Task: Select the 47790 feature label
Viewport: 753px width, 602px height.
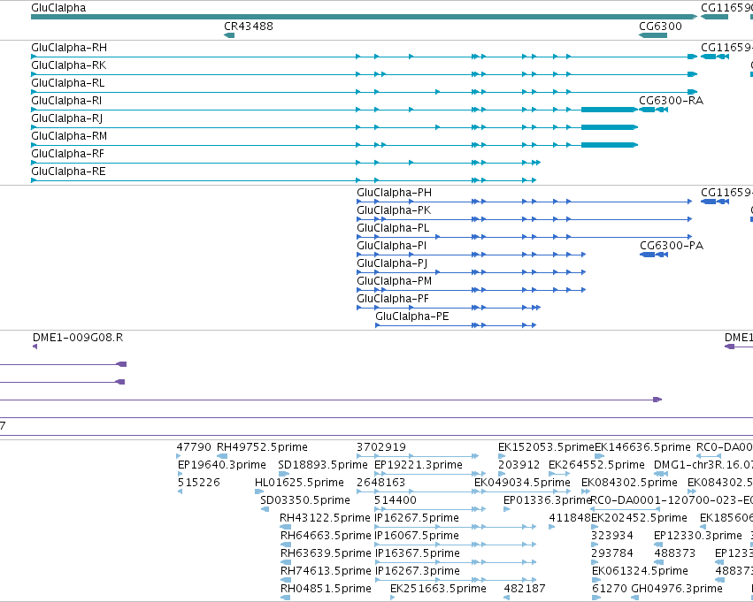Action: [x=194, y=447]
